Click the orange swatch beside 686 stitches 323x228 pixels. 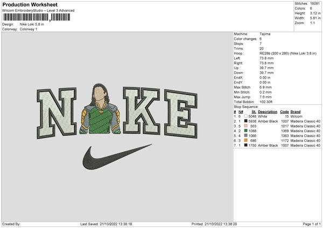pos(246,140)
